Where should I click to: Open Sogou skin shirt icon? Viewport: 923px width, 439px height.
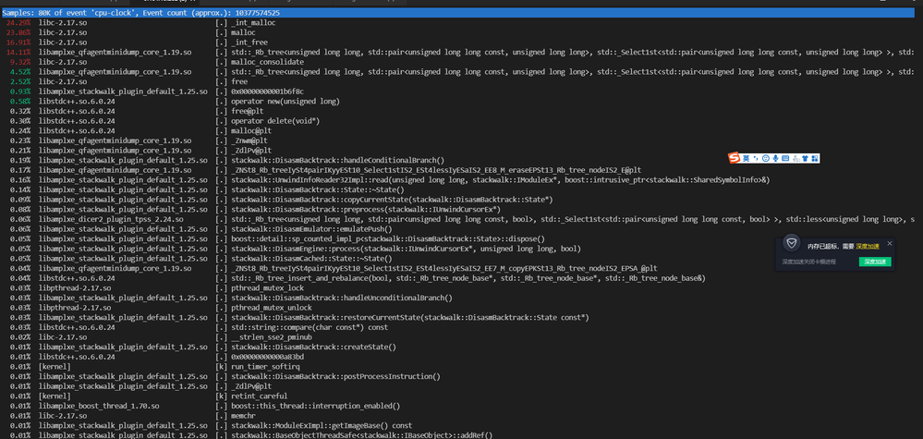(x=806, y=158)
